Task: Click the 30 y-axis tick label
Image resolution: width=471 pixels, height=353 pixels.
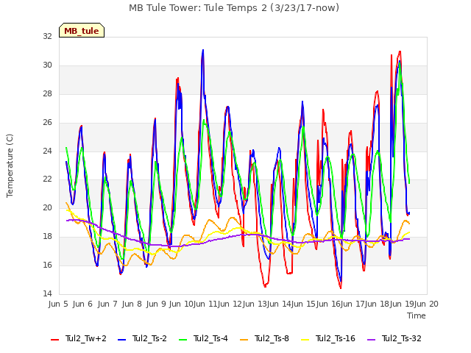Action: (47, 65)
